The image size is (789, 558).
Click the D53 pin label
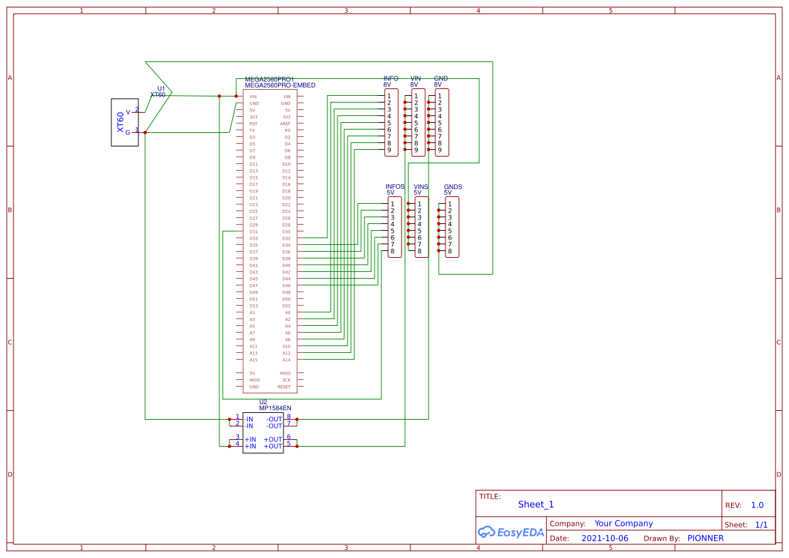pyautogui.click(x=254, y=306)
